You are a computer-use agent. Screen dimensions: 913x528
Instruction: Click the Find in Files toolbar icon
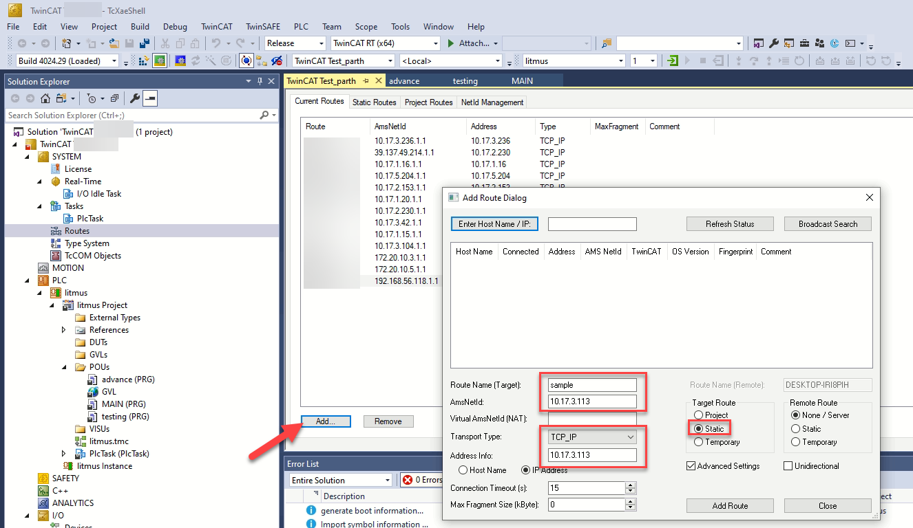click(607, 44)
